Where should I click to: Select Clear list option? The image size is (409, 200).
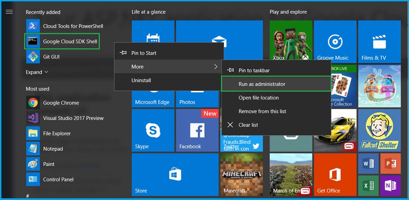[276, 125]
